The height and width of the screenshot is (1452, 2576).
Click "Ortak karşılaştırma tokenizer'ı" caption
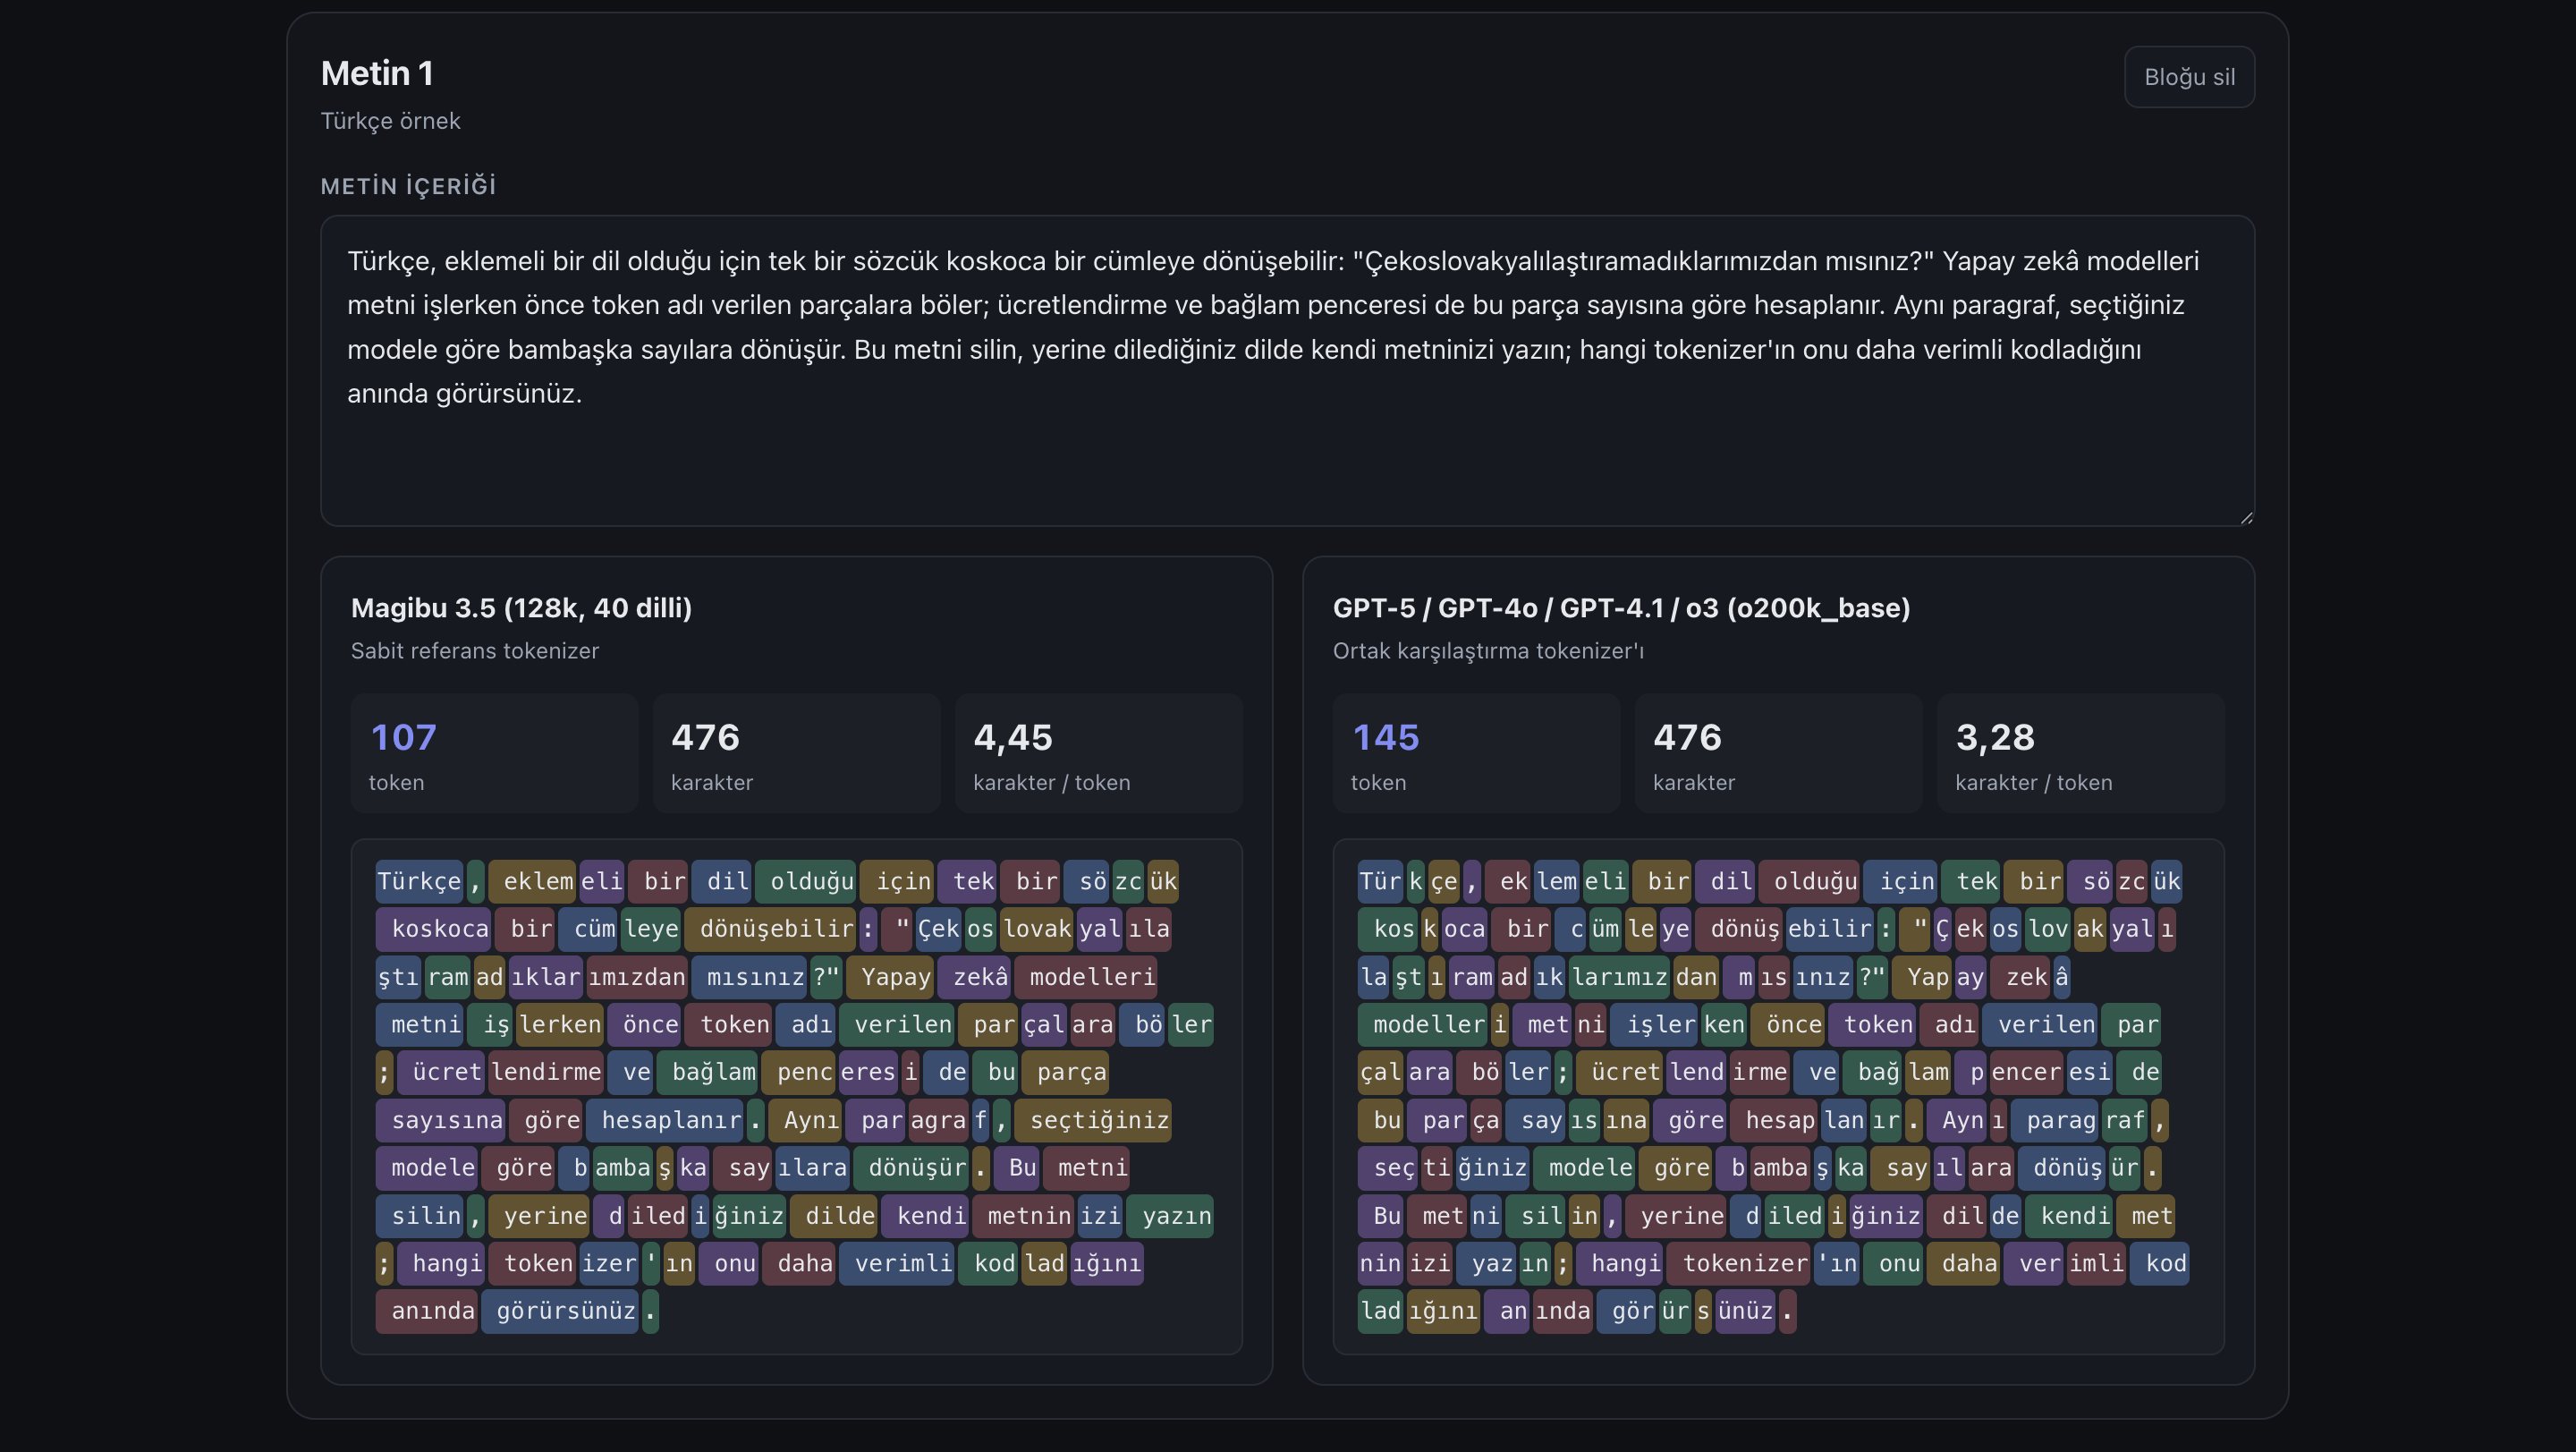[1488, 651]
